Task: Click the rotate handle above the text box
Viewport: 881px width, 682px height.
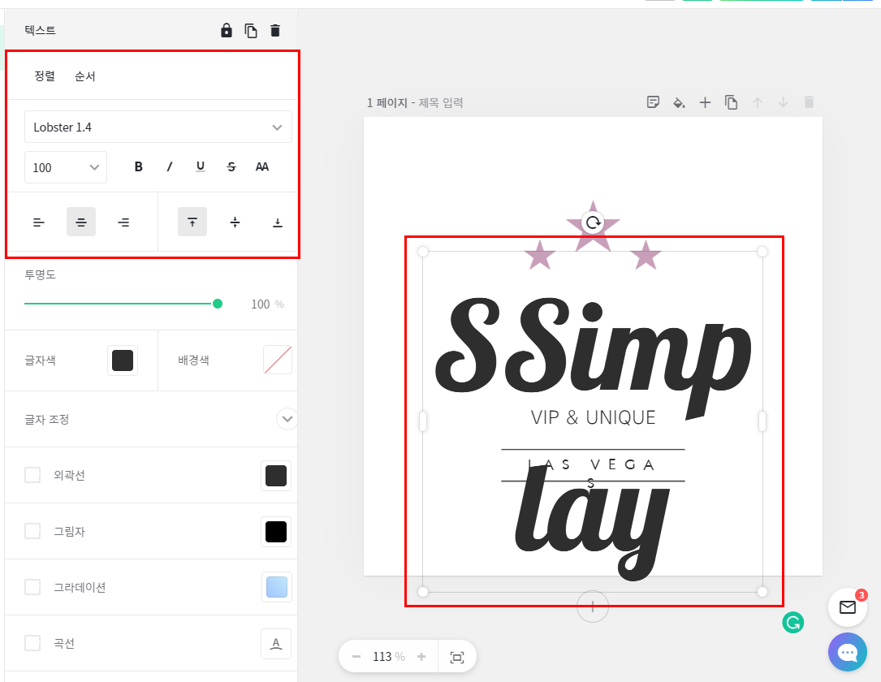Action: [x=593, y=223]
